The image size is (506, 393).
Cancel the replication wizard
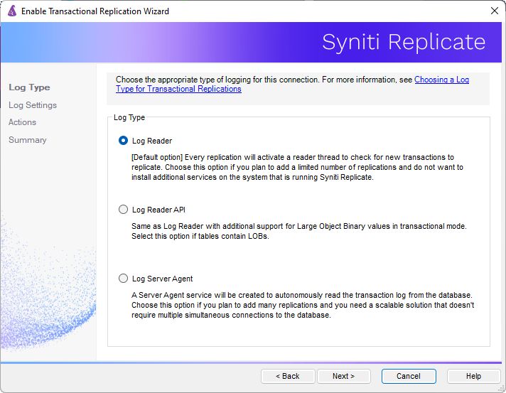(x=409, y=376)
